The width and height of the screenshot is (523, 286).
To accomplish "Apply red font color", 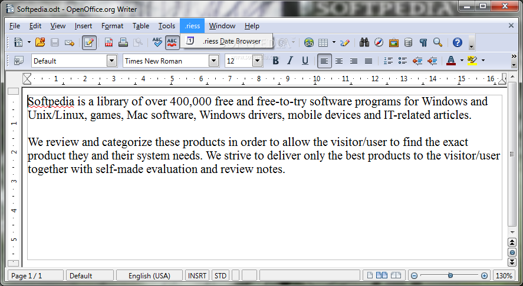I will click(451, 61).
